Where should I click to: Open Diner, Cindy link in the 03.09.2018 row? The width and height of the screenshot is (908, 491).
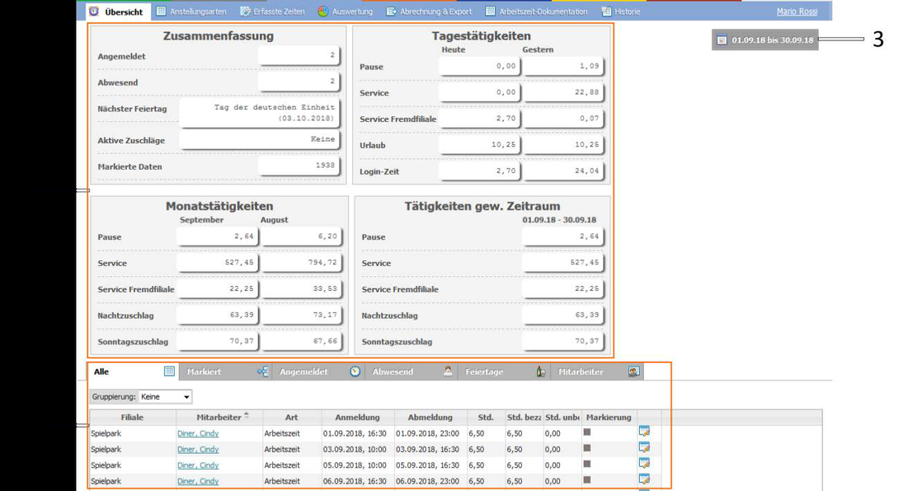198,449
